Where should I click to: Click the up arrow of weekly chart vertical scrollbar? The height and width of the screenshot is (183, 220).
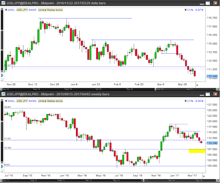coord(2,100)
